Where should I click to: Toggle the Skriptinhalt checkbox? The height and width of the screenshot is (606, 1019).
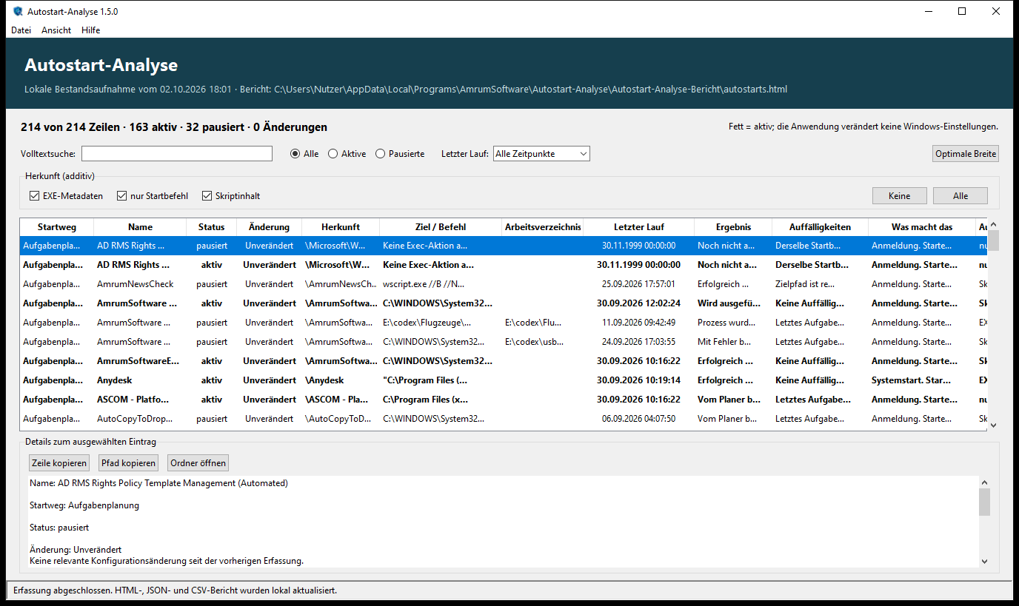[x=231, y=196]
